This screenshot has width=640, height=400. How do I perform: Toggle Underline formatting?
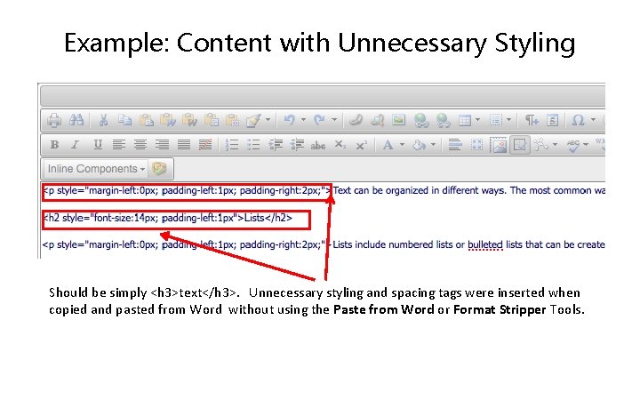click(x=98, y=145)
